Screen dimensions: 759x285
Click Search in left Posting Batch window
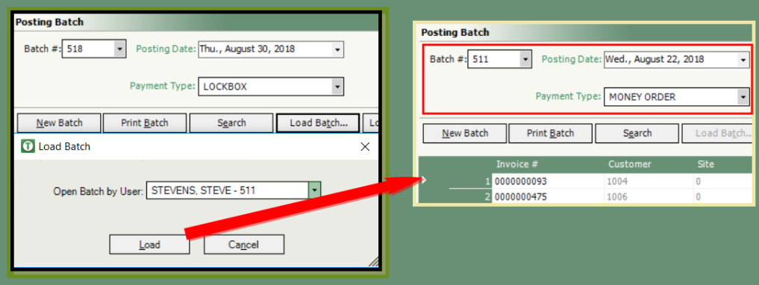[x=231, y=123]
